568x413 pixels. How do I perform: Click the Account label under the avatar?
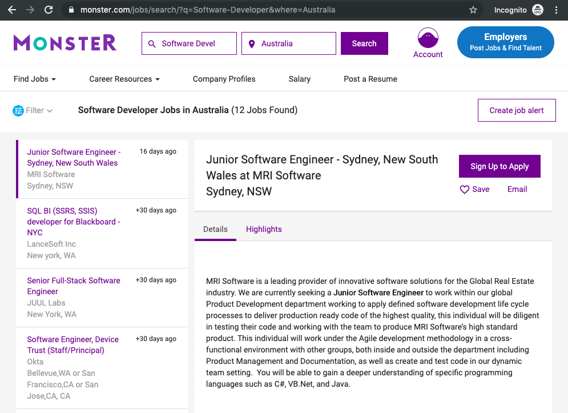428,54
